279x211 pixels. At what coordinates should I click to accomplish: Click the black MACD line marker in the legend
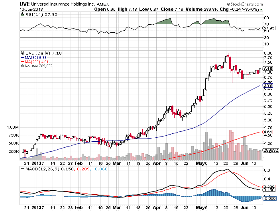click(23, 169)
